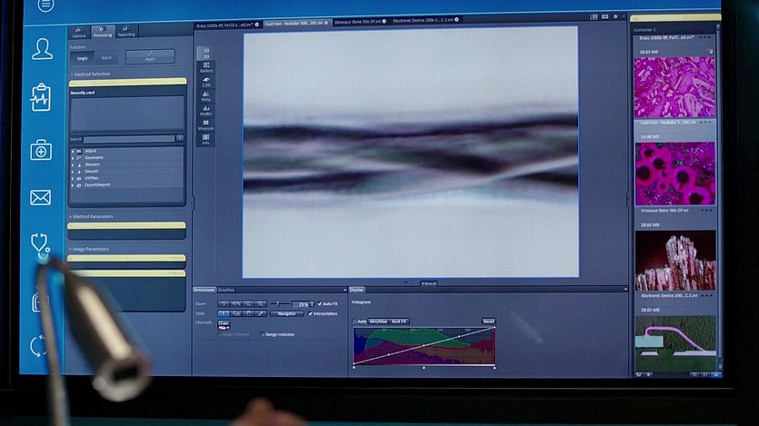Open the Gallery view
Image resolution: width=759 pixels, height=426 pixels.
pyautogui.click(x=206, y=67)
